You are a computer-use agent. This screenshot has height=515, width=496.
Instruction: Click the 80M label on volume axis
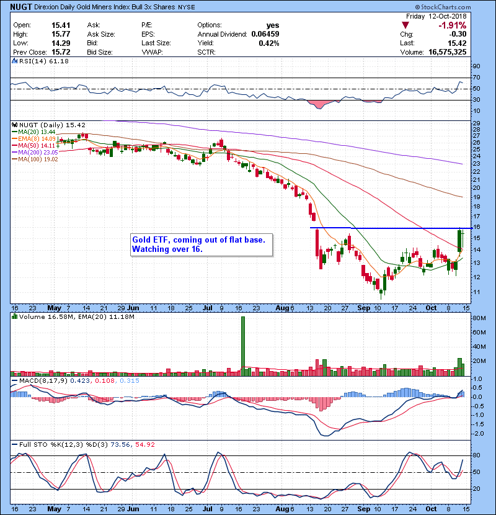tap(479, 318)
